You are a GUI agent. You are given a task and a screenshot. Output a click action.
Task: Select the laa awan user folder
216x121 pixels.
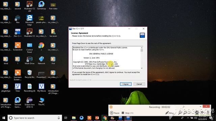(x=53, y=33)
